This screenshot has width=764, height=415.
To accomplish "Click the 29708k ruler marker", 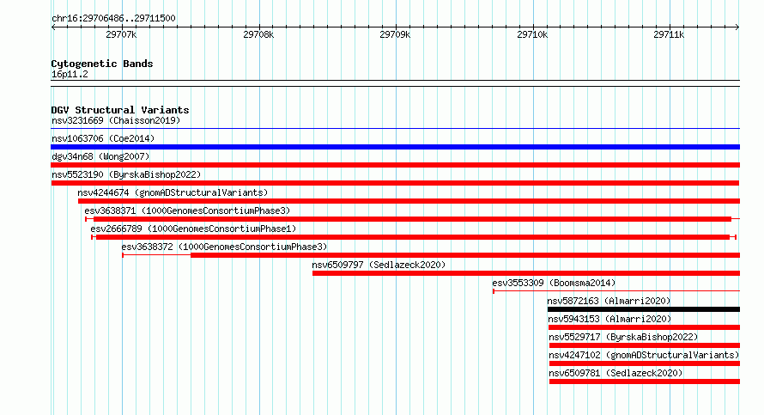I will [258, 34].
